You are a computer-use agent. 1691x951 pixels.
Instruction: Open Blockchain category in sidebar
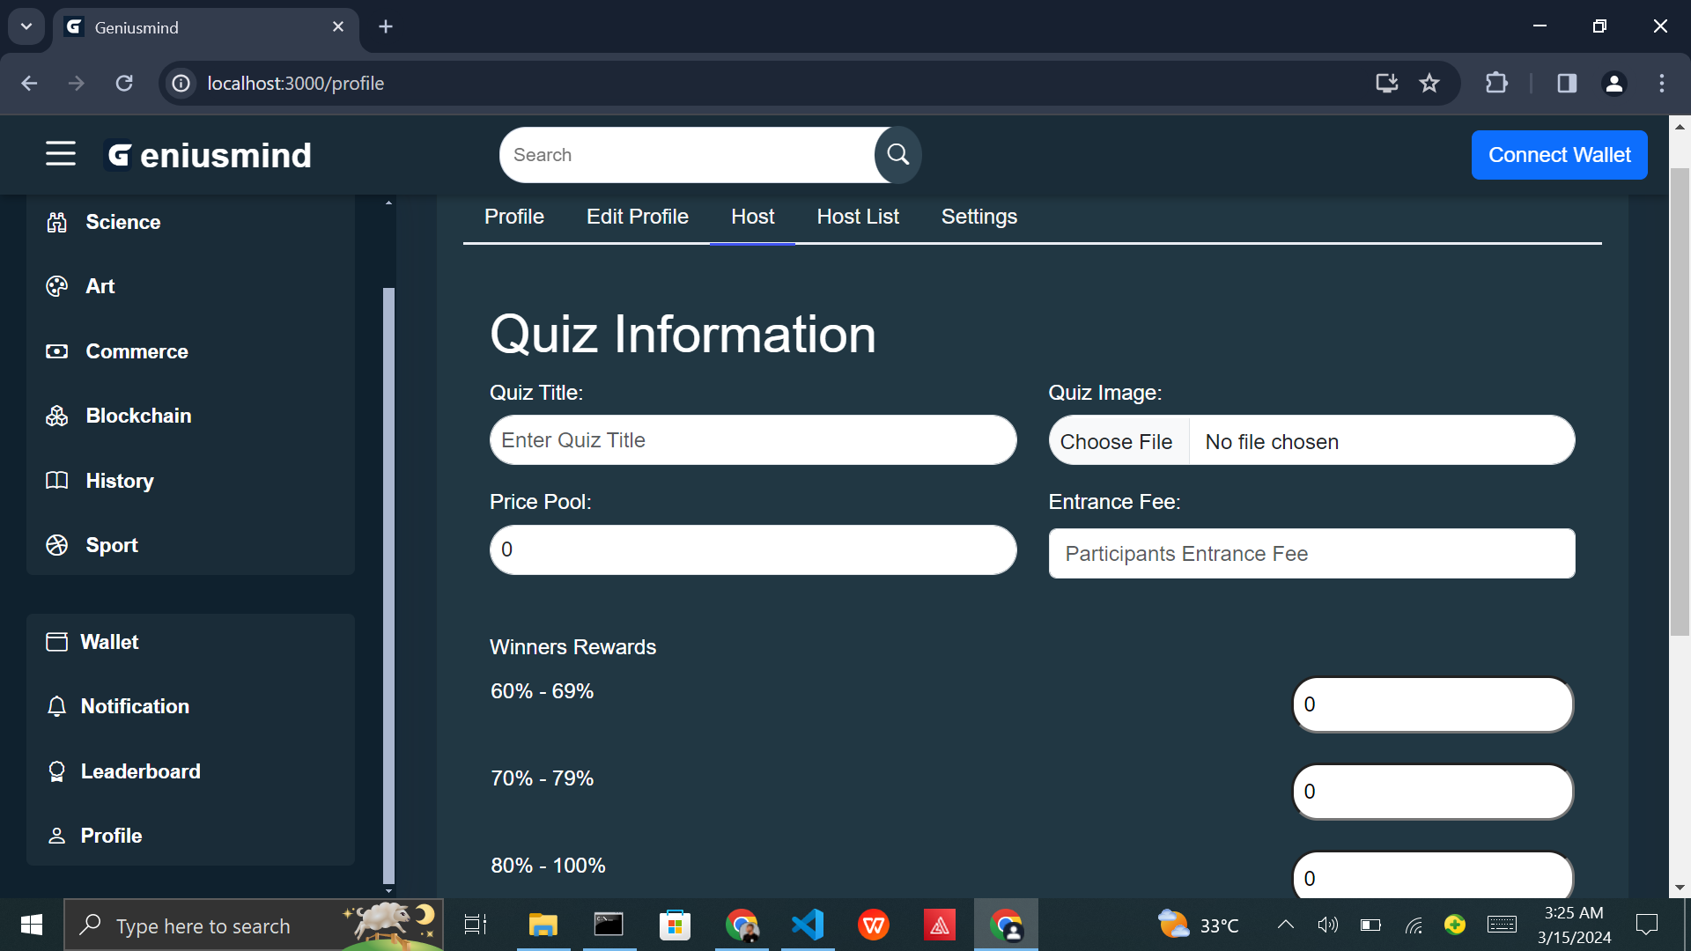138,416
